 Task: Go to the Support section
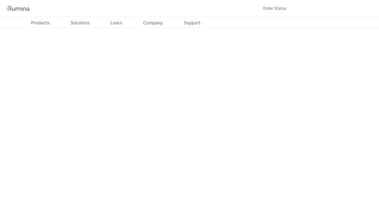coord(192,23)
